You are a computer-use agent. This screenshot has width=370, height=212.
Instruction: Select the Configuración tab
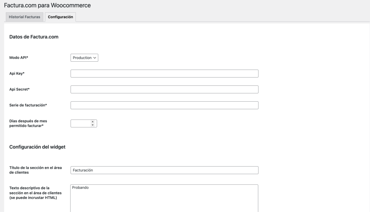click(60, 17)
